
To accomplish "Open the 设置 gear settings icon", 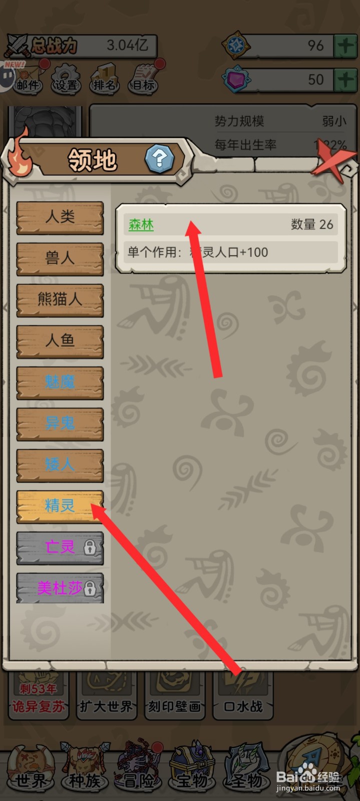I will (66, 79).
